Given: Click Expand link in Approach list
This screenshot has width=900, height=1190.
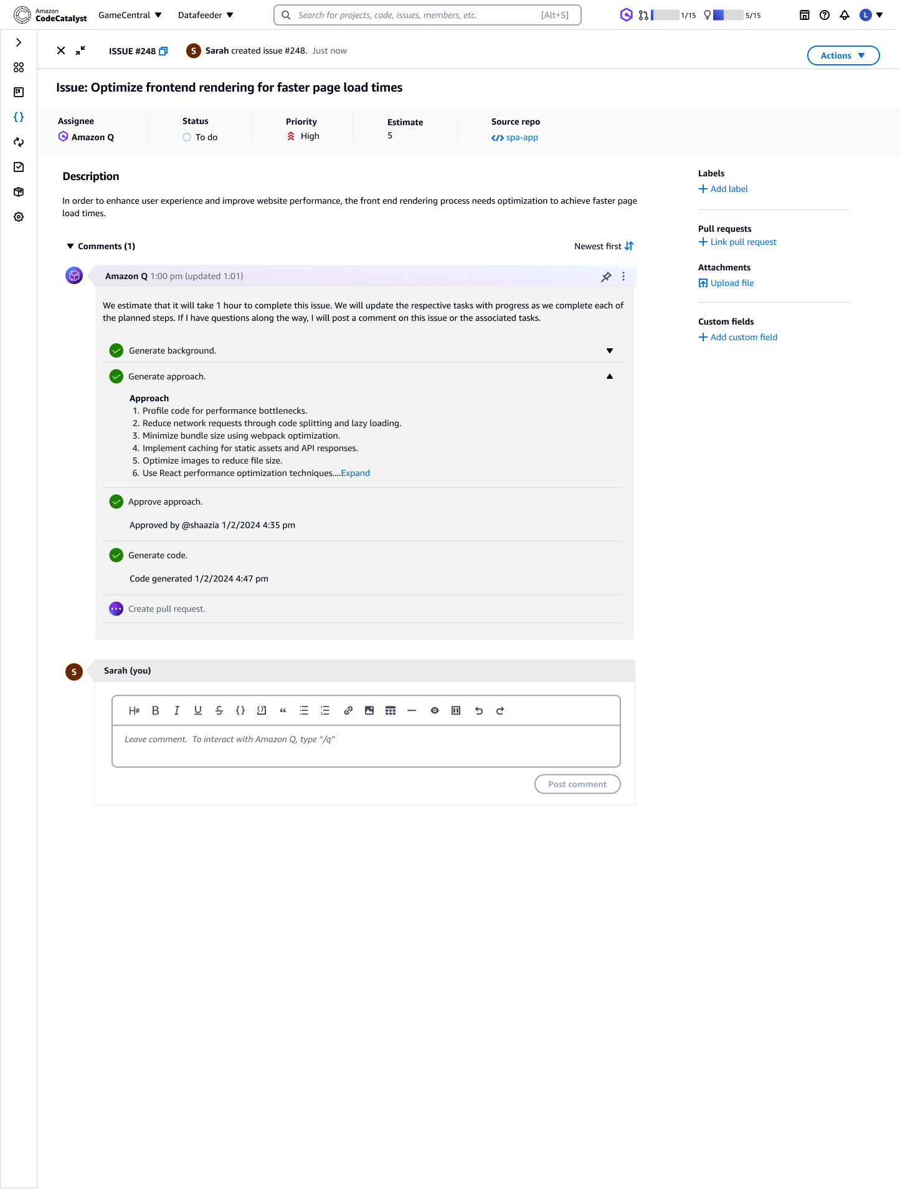Looking at the screenshot, I should tap(355, 474).
